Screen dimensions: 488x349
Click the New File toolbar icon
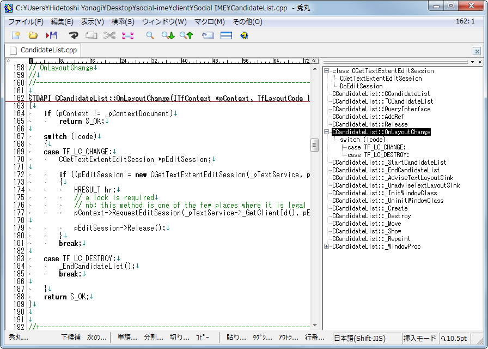[x=16, y=35]
